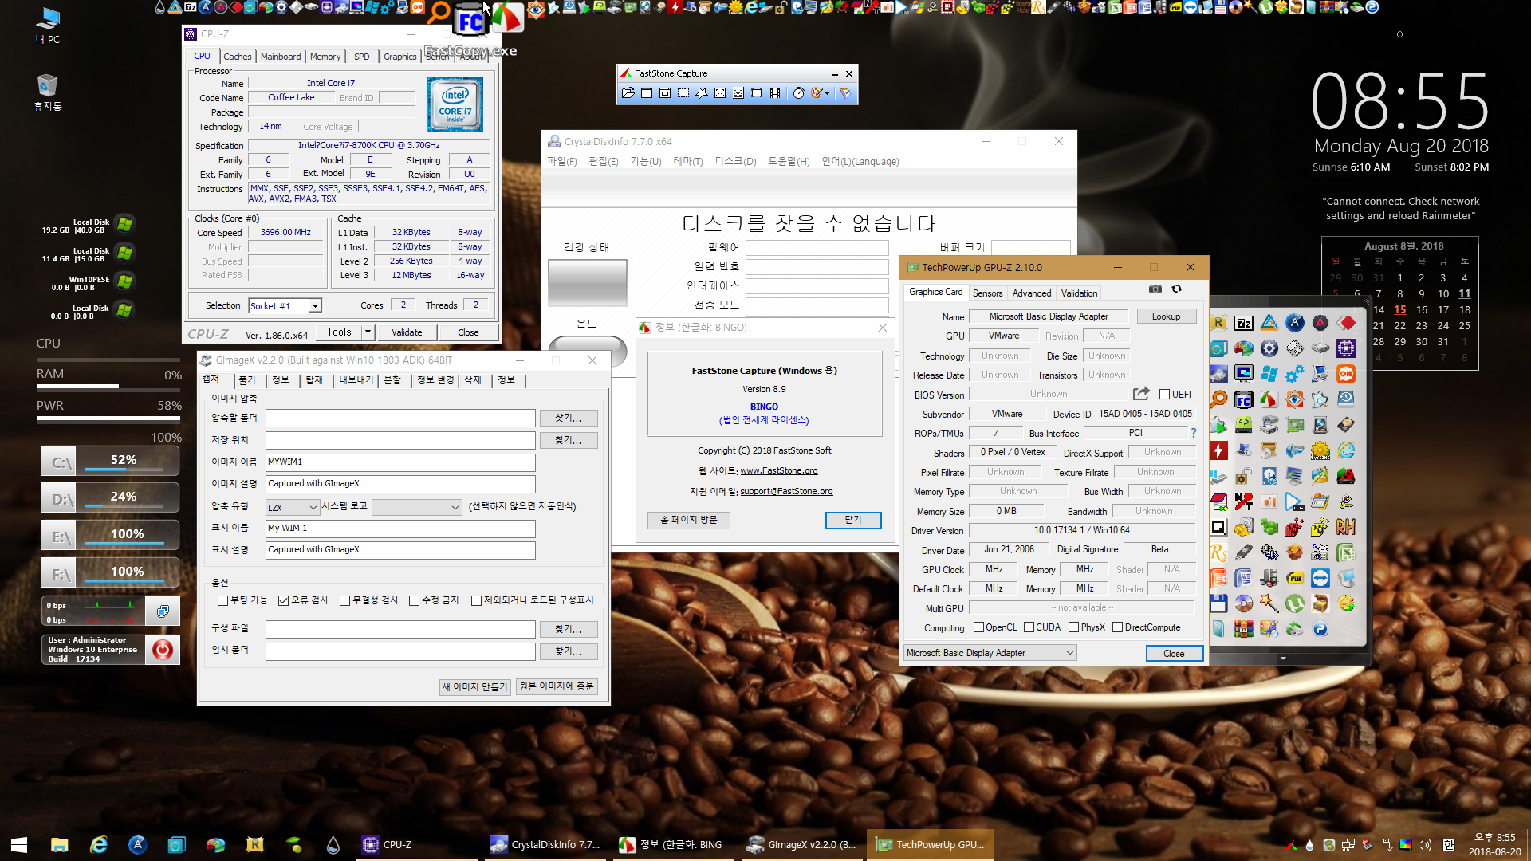
Task: Open CrystalDiskInfo 디스크(D) menu
Action: (735, 161)
